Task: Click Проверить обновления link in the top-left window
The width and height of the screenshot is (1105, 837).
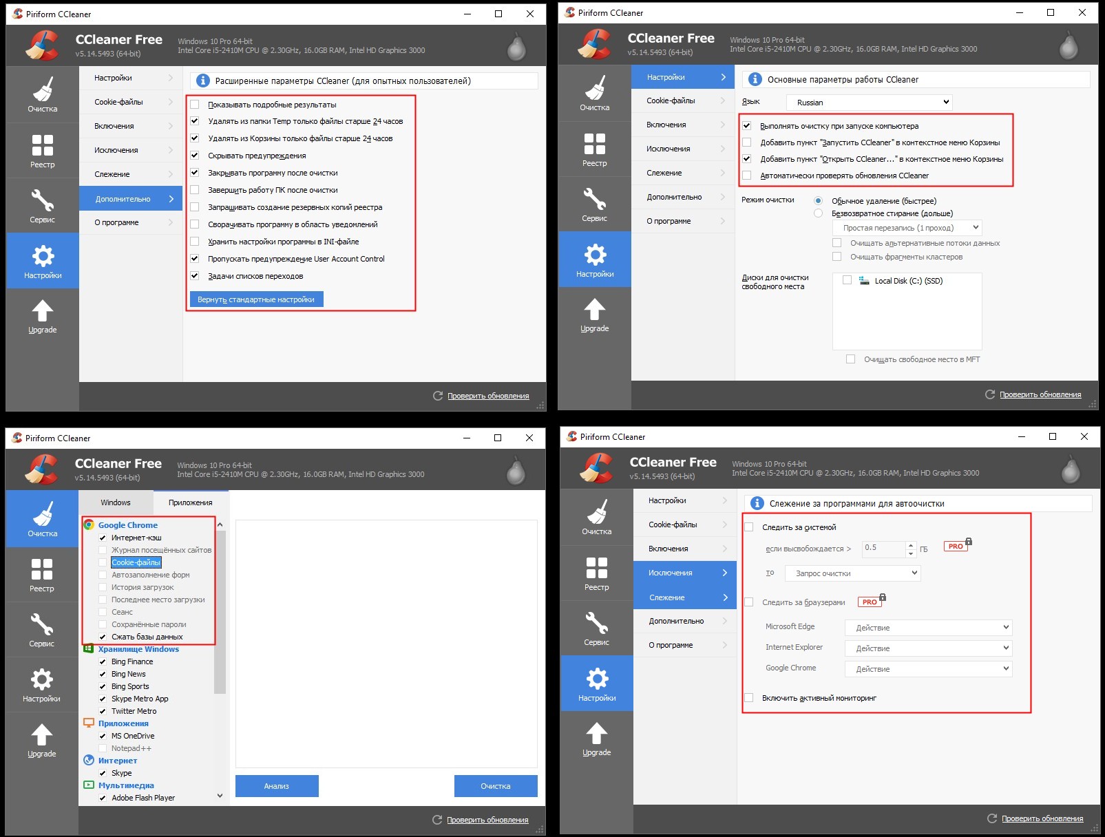Action: [488, 396]
